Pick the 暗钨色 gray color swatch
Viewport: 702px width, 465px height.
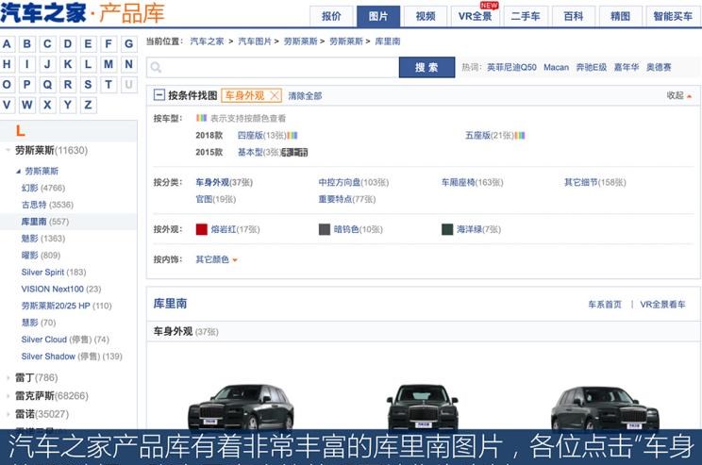click(x=325, y=229)
